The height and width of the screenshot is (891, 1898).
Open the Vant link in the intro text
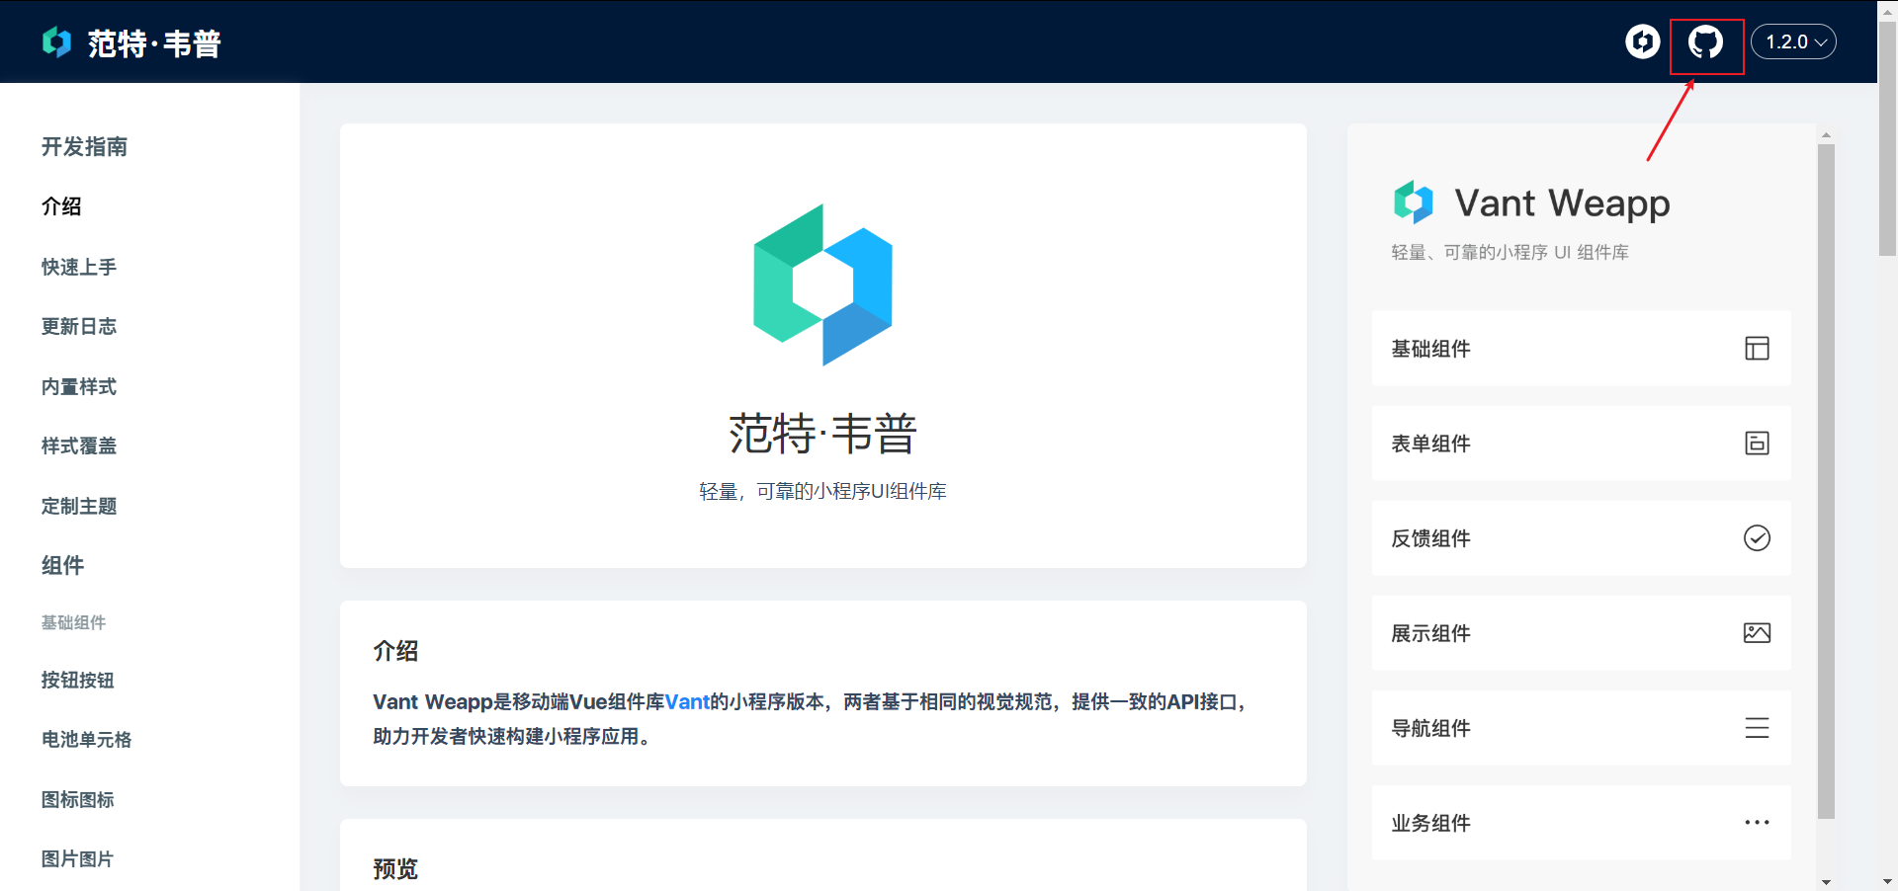(x=687, y=701)
